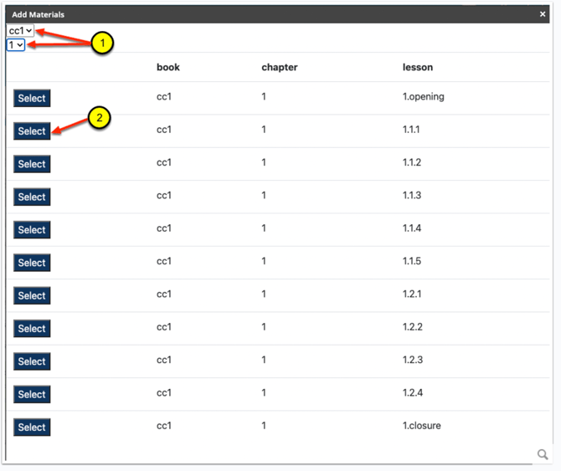Select lesson 1.2.1
The image size is (561, 471).
[32, 295]
